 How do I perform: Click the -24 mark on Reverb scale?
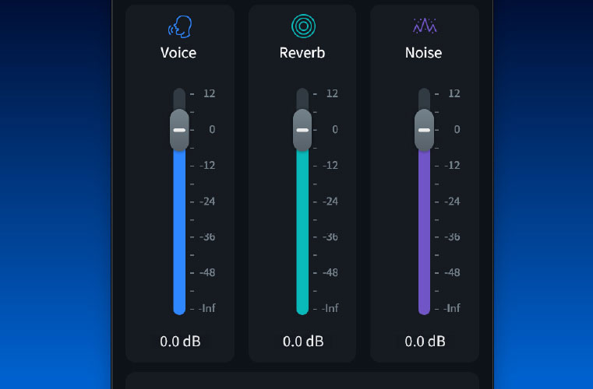[x=330, y=201]
